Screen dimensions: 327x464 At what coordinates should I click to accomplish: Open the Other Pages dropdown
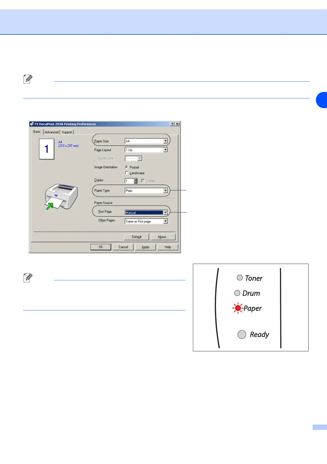click(146, 221)
